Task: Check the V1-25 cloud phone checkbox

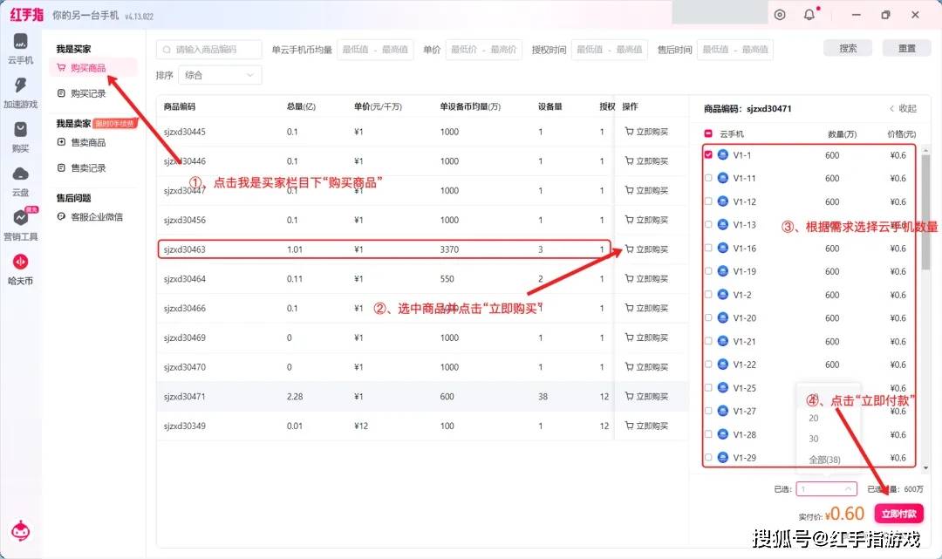Action: [708, 388]
